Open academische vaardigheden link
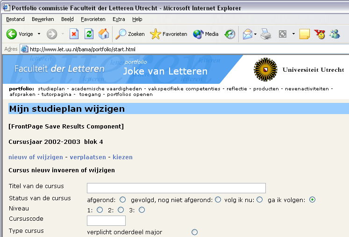The width and height of the screenshot is (349, 237). (x=107, y=89)
